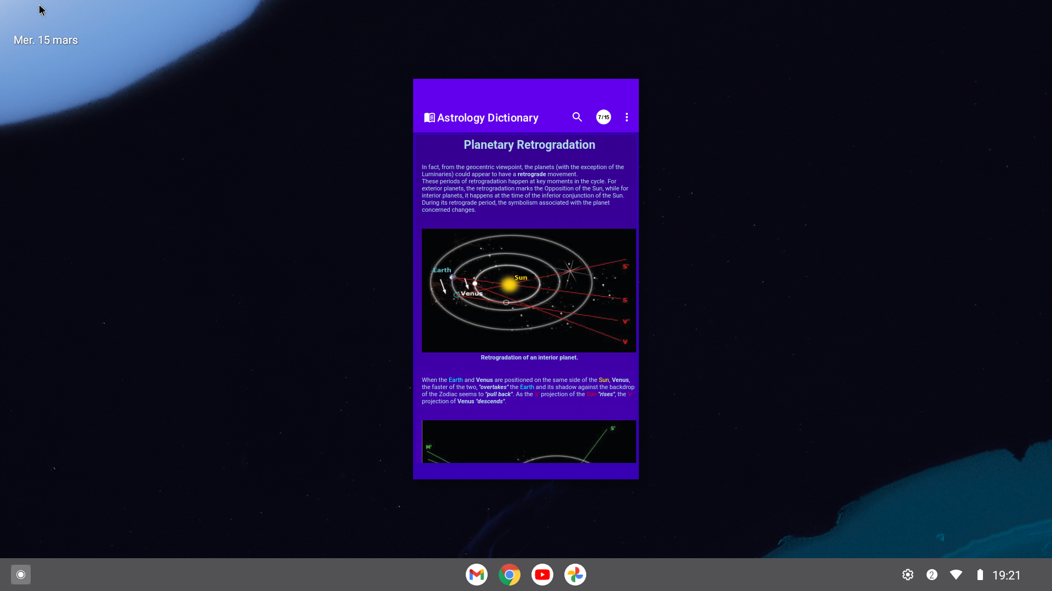This screenshot has width=1052, height=591.
Task: Open the three-dot overflow menu
Action: click(627, 117)
